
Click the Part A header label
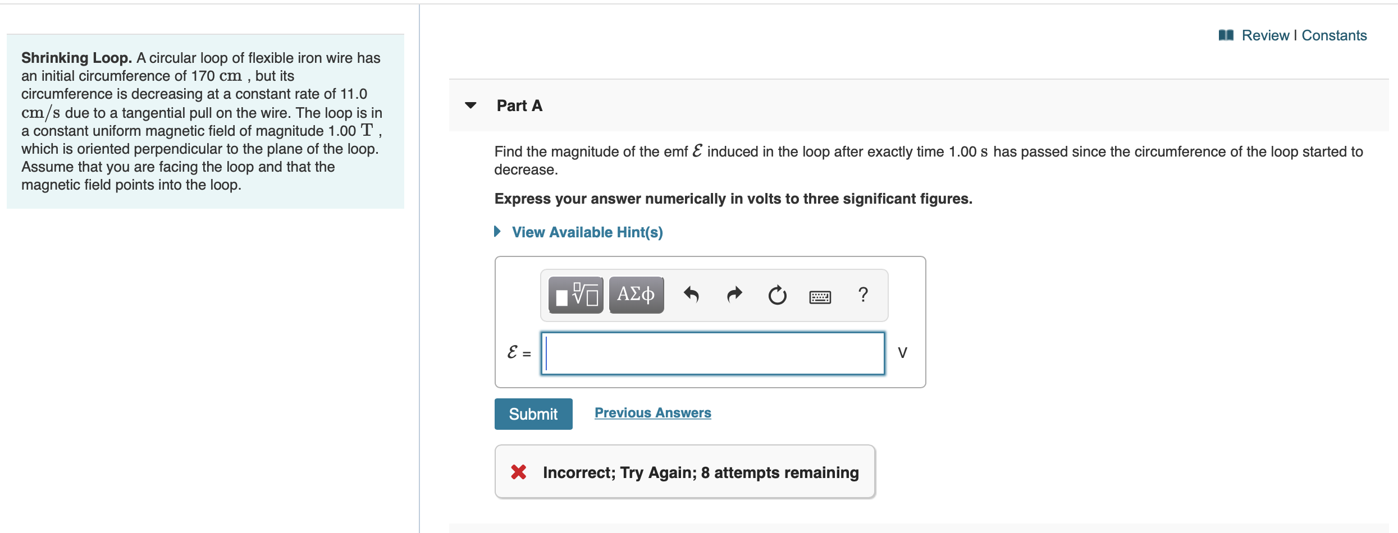pyautogui.click(x=519, y=105)
